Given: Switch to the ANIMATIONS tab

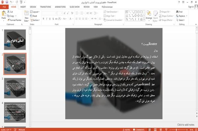Looking at the screenshot, I should tap(60, 7).
